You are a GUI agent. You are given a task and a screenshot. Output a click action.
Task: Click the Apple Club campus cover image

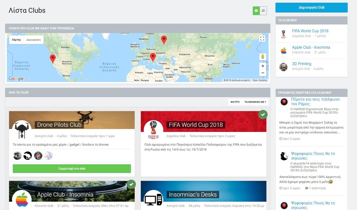point(72,191)
